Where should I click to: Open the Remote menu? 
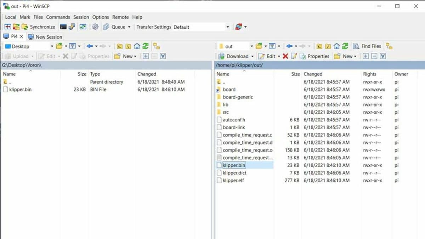pos(120,17)
